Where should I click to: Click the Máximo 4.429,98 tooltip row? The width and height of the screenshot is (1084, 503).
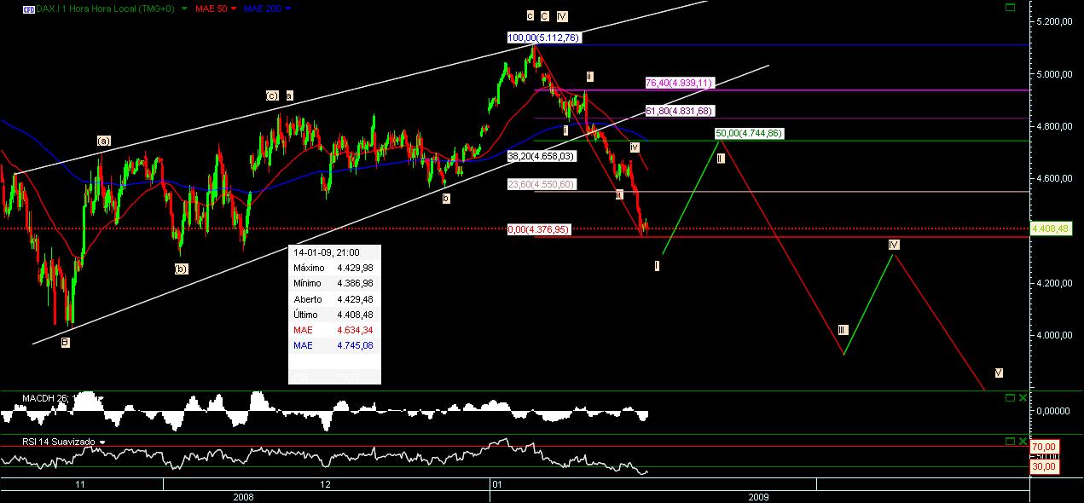coord(333,268)
